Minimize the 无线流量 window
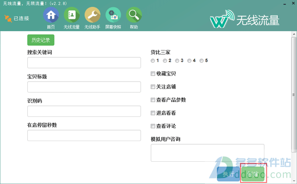Screen dimensions: 297x184 (285, 4)
